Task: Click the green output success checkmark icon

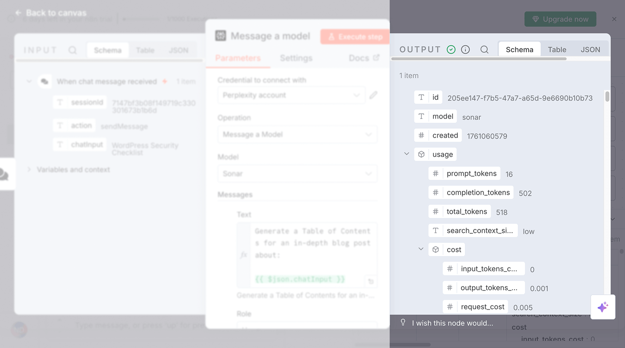Action: [451, 50]
